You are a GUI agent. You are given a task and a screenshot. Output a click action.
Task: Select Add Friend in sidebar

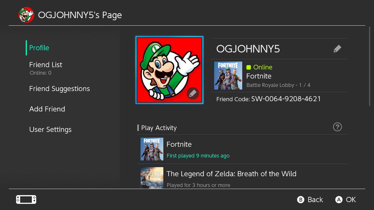pyautogui.click(x=47, y=109)
